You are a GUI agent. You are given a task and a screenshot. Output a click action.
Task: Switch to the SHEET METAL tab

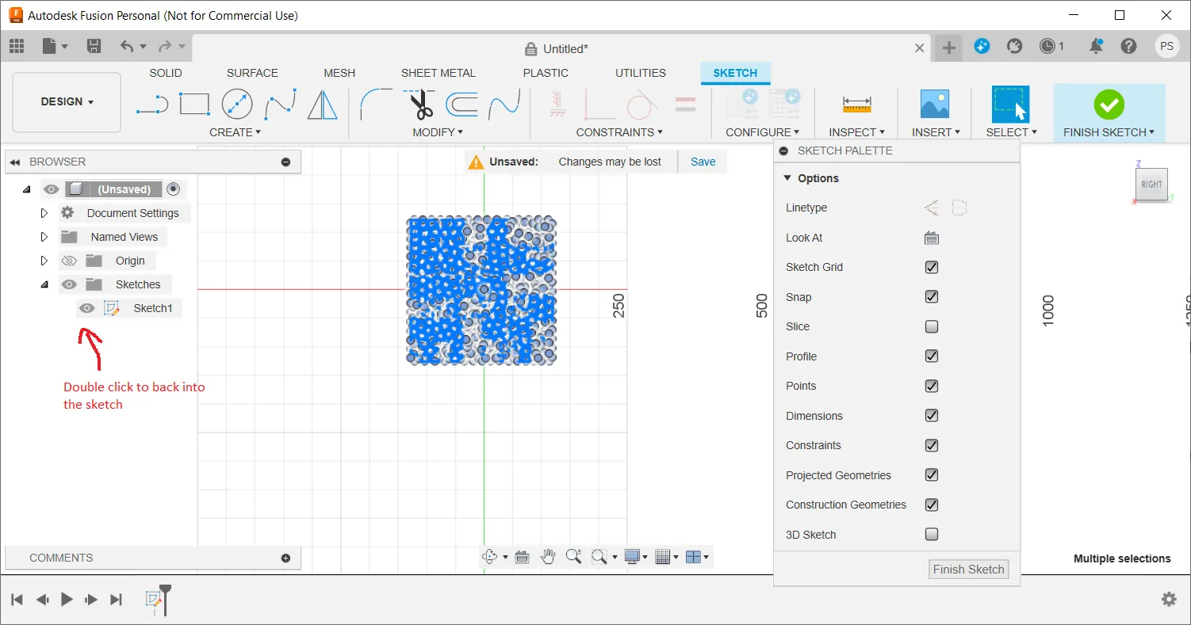coord(438,73)
